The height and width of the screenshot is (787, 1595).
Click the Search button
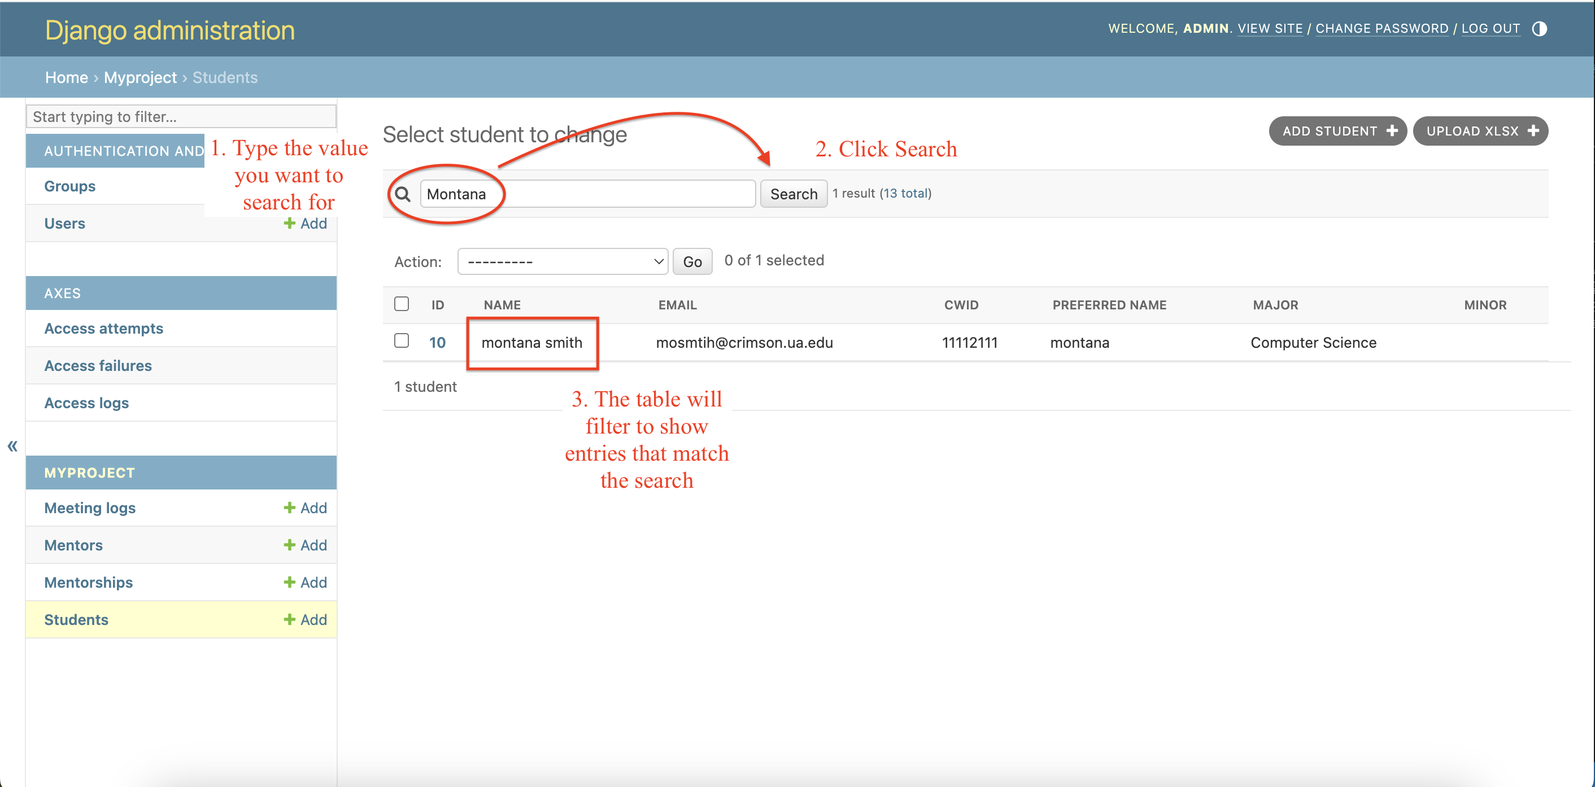pos(793,194)
